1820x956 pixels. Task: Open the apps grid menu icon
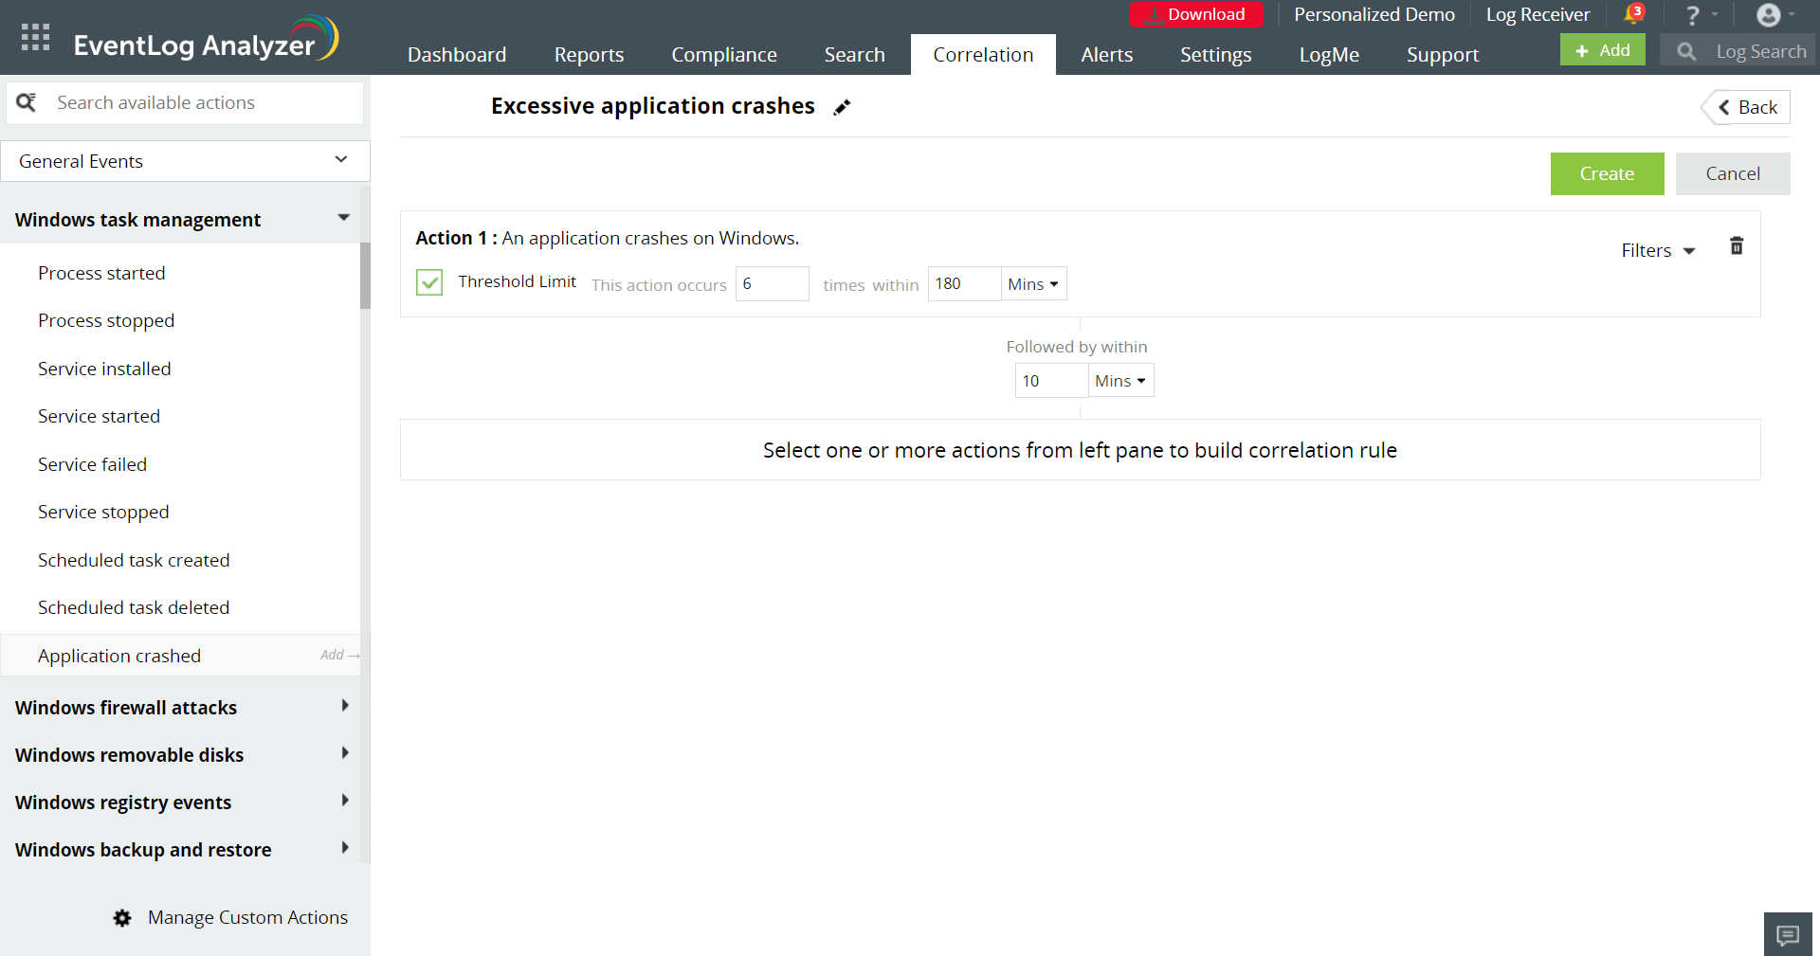(x=35, y=37)
